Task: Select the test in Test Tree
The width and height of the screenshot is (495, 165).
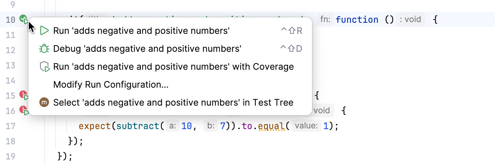Action: tap(173, 103)
